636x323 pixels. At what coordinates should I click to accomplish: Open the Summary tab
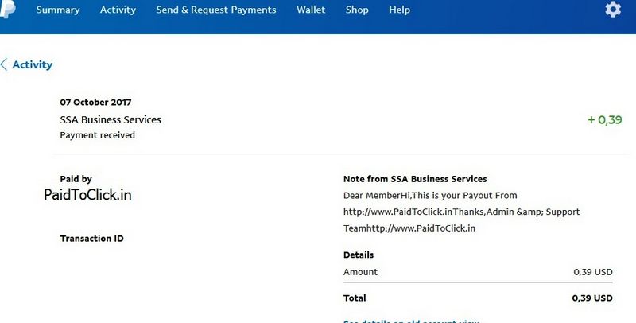pos(58,10)
